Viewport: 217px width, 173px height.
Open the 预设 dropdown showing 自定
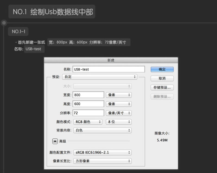point(100,77)
